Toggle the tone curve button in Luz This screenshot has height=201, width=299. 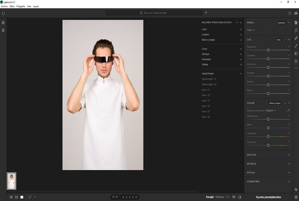[285, 39]
